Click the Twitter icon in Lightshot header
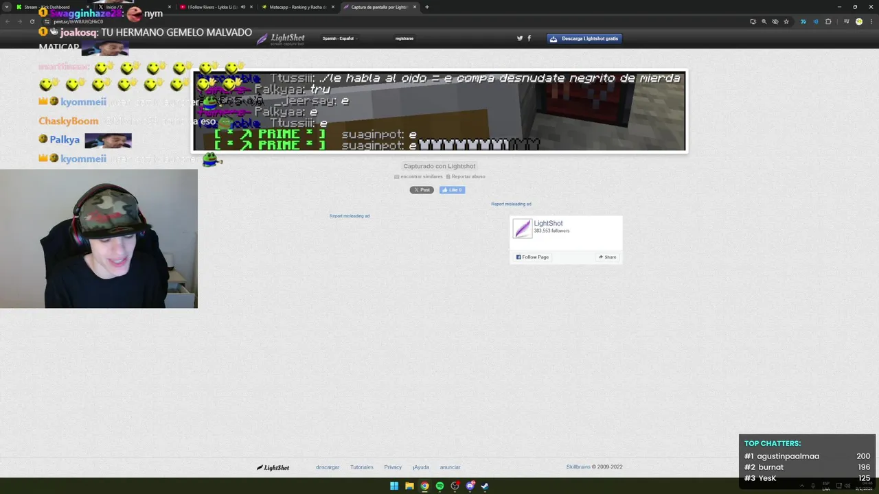The height and width of the screenshot is (494, 879). tap(520, 38)
